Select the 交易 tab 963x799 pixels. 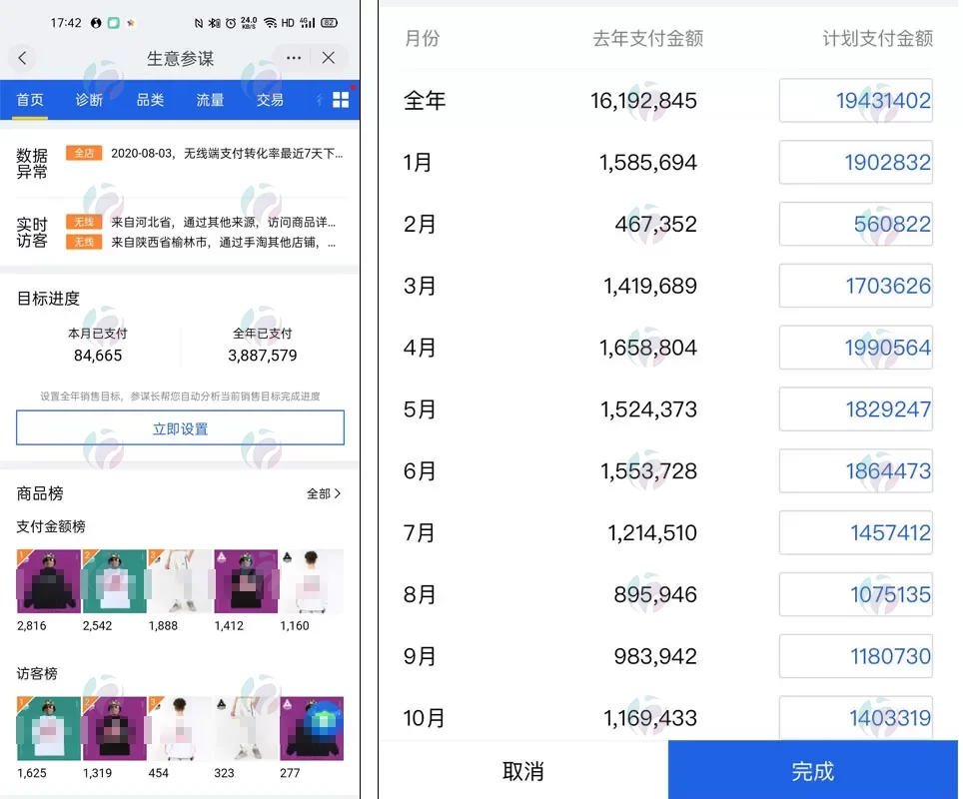click(x=270, y=100)
